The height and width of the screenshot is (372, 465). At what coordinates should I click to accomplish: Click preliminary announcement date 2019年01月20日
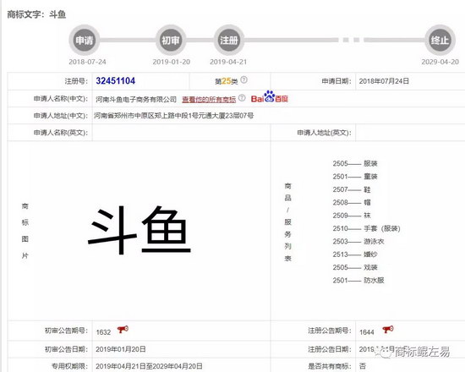120,349
